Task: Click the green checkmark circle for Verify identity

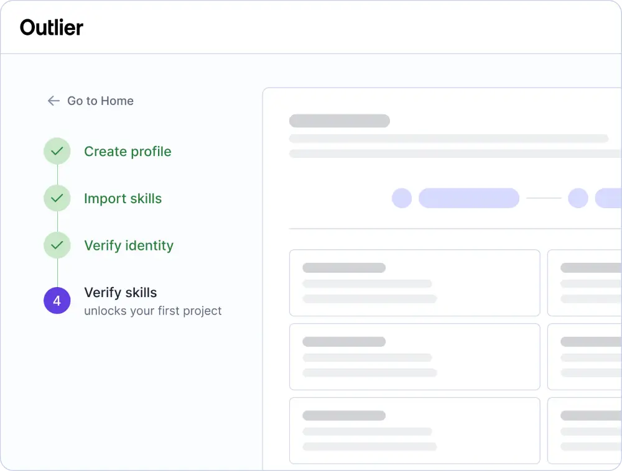Action: (x=57, y=245)
